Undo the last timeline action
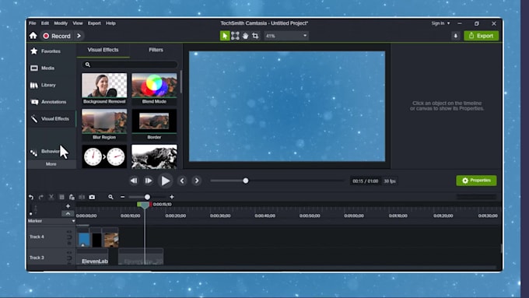529x298 pixels. point(31,197)
